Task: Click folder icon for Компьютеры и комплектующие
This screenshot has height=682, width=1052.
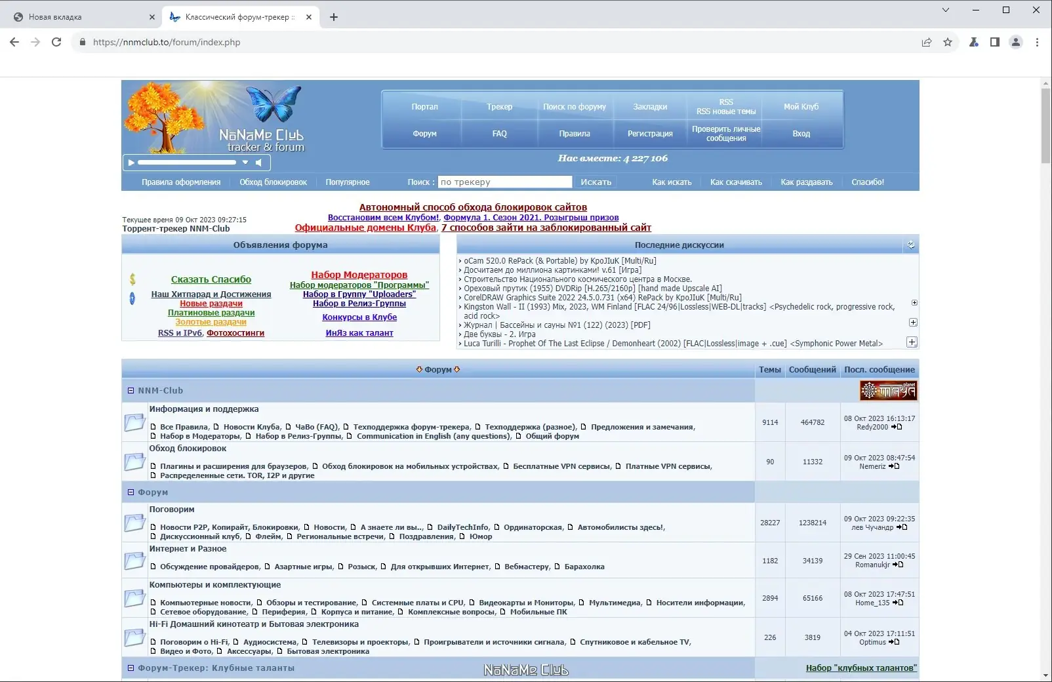Action: (x=134, y=598)
